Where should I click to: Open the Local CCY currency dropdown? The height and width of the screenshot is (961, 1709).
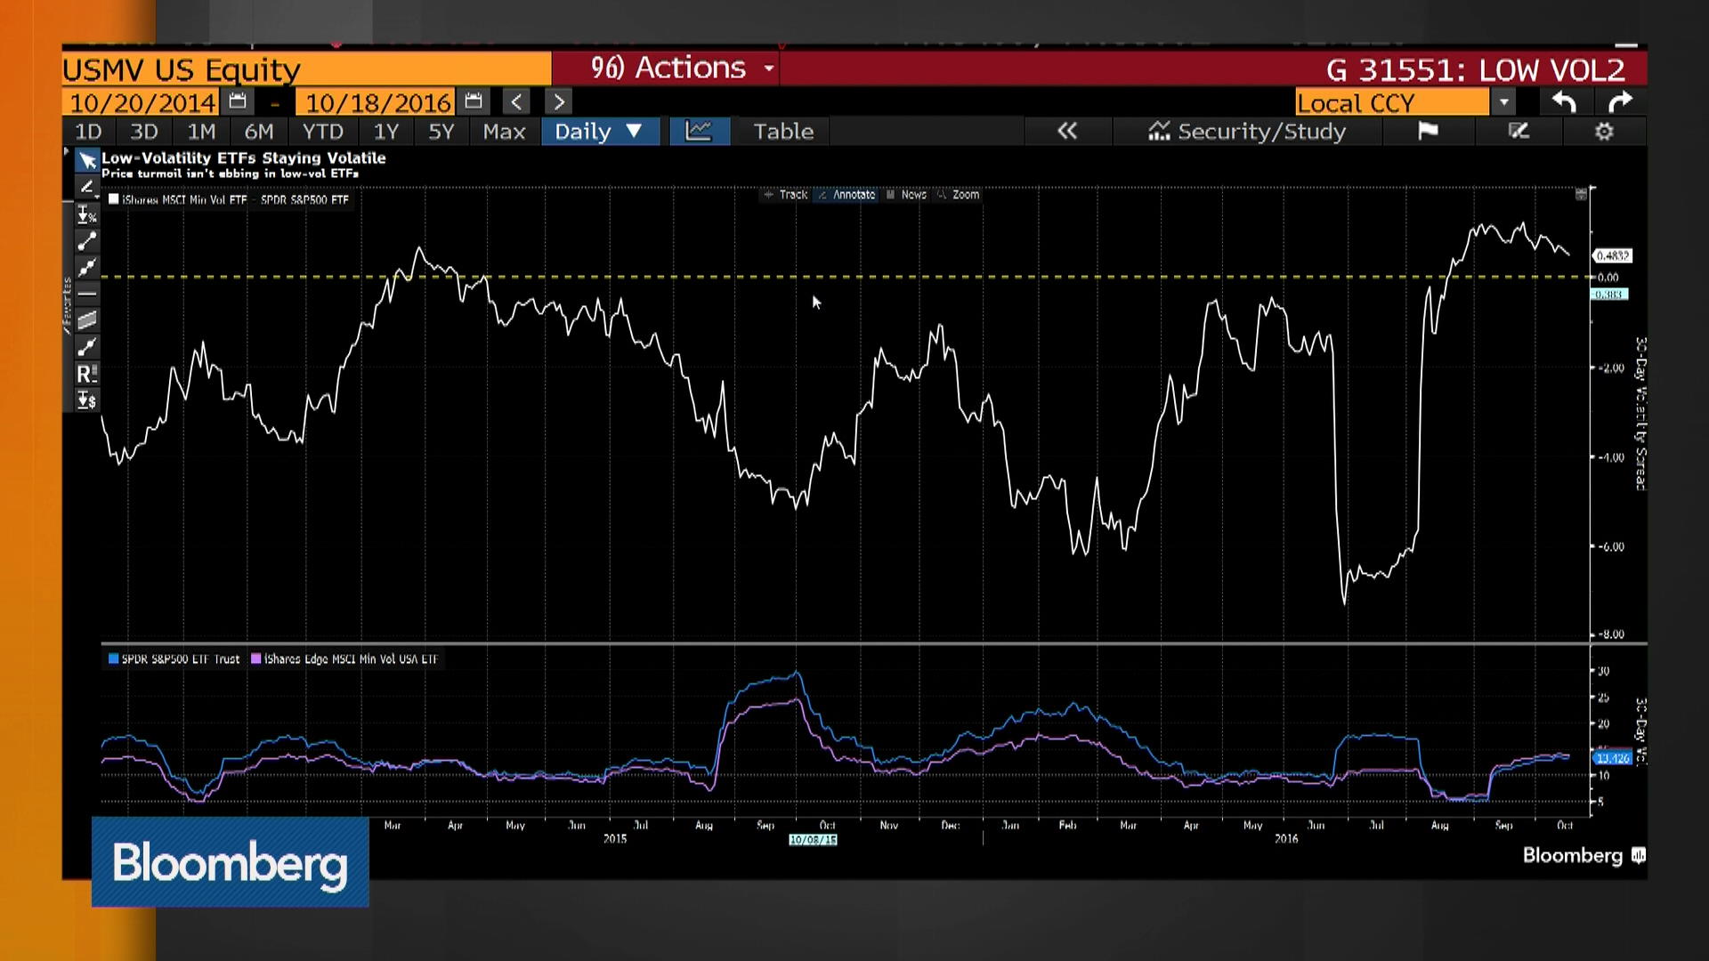(1502, 102)
